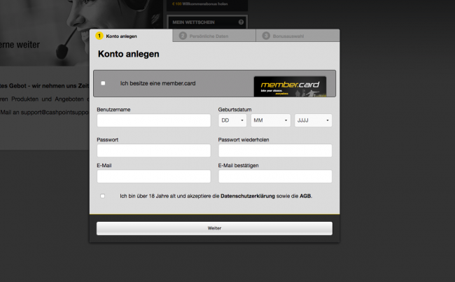Screen dimensions: 455x282
Task: Click into the Benutzername field
Action: pos(153,120)
